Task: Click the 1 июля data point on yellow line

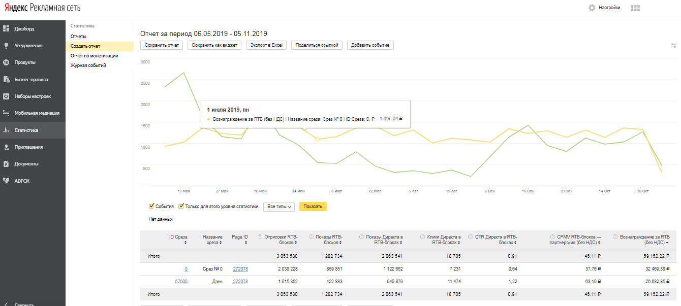Action: pyautogui.click(x=318, y=139)
